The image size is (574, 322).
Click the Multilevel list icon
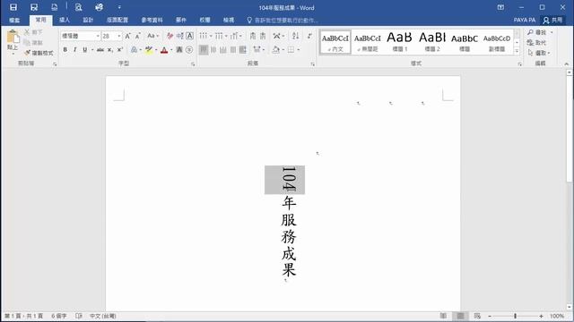tap(234, 36)
